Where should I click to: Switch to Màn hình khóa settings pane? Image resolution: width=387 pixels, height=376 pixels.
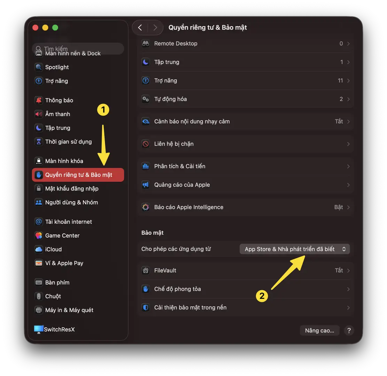click(78, 161)
